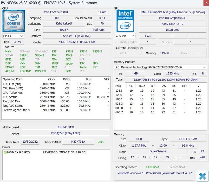
Task: Select the 1333 frequency timing row
Action: click(x=160, y=91)
